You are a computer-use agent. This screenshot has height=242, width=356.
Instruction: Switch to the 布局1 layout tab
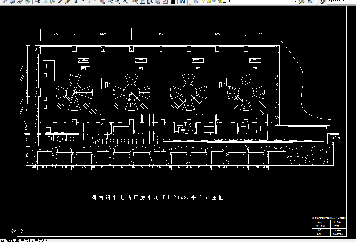(25, 240)
